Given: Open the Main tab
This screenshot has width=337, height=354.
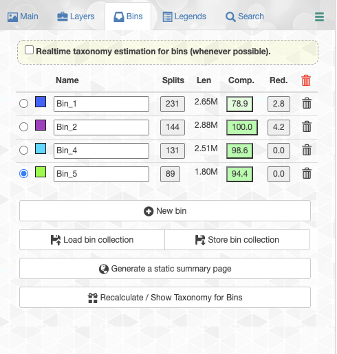Looking at the screenshot, I should click(23, 16).
